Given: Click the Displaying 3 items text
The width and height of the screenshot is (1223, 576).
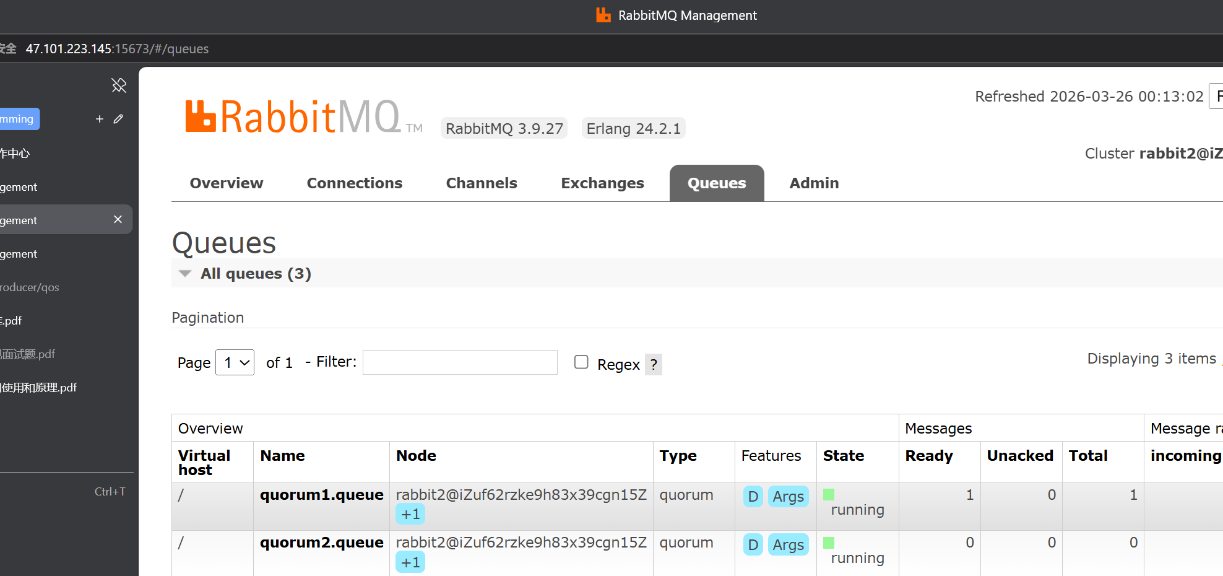Looking at the screenshot, I should pyautogui.click(x=1152, y=359).
